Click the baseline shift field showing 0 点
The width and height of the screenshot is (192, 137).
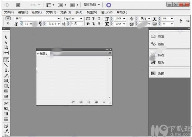click(x=77, y=23)
